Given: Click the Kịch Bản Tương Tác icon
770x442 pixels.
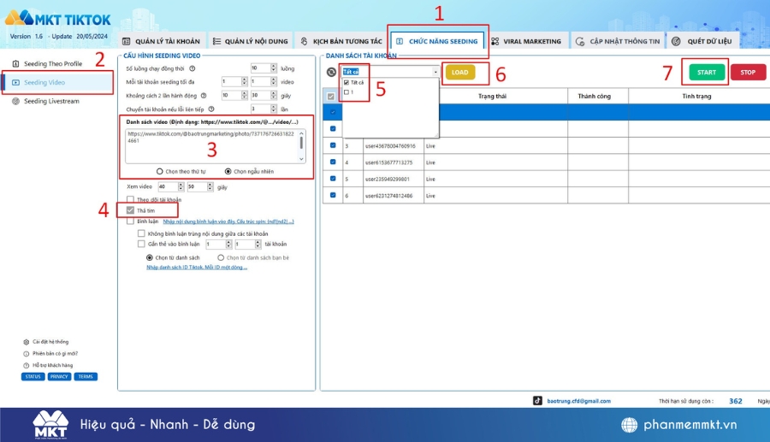Looking at the screenshot, I should pos(304,41).
